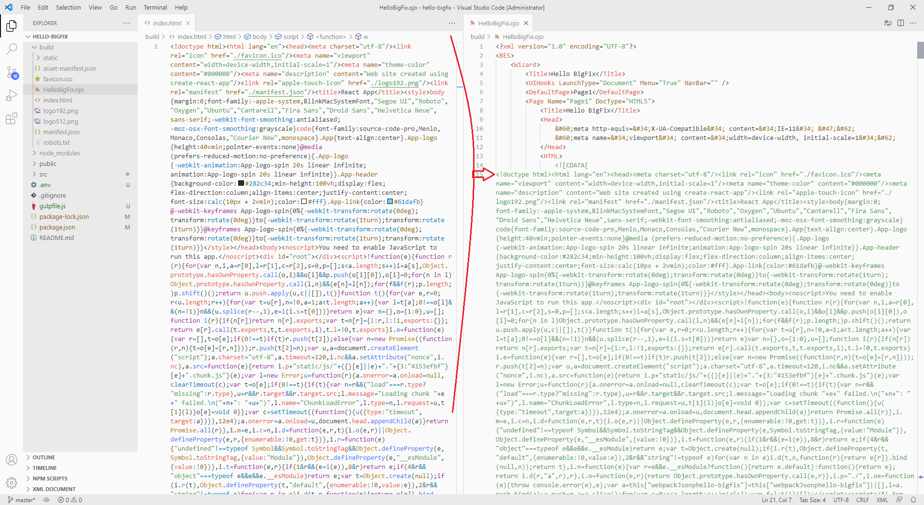The image size is (924, 505).
Task: Expand the node_modules folder
Action: 80,153
